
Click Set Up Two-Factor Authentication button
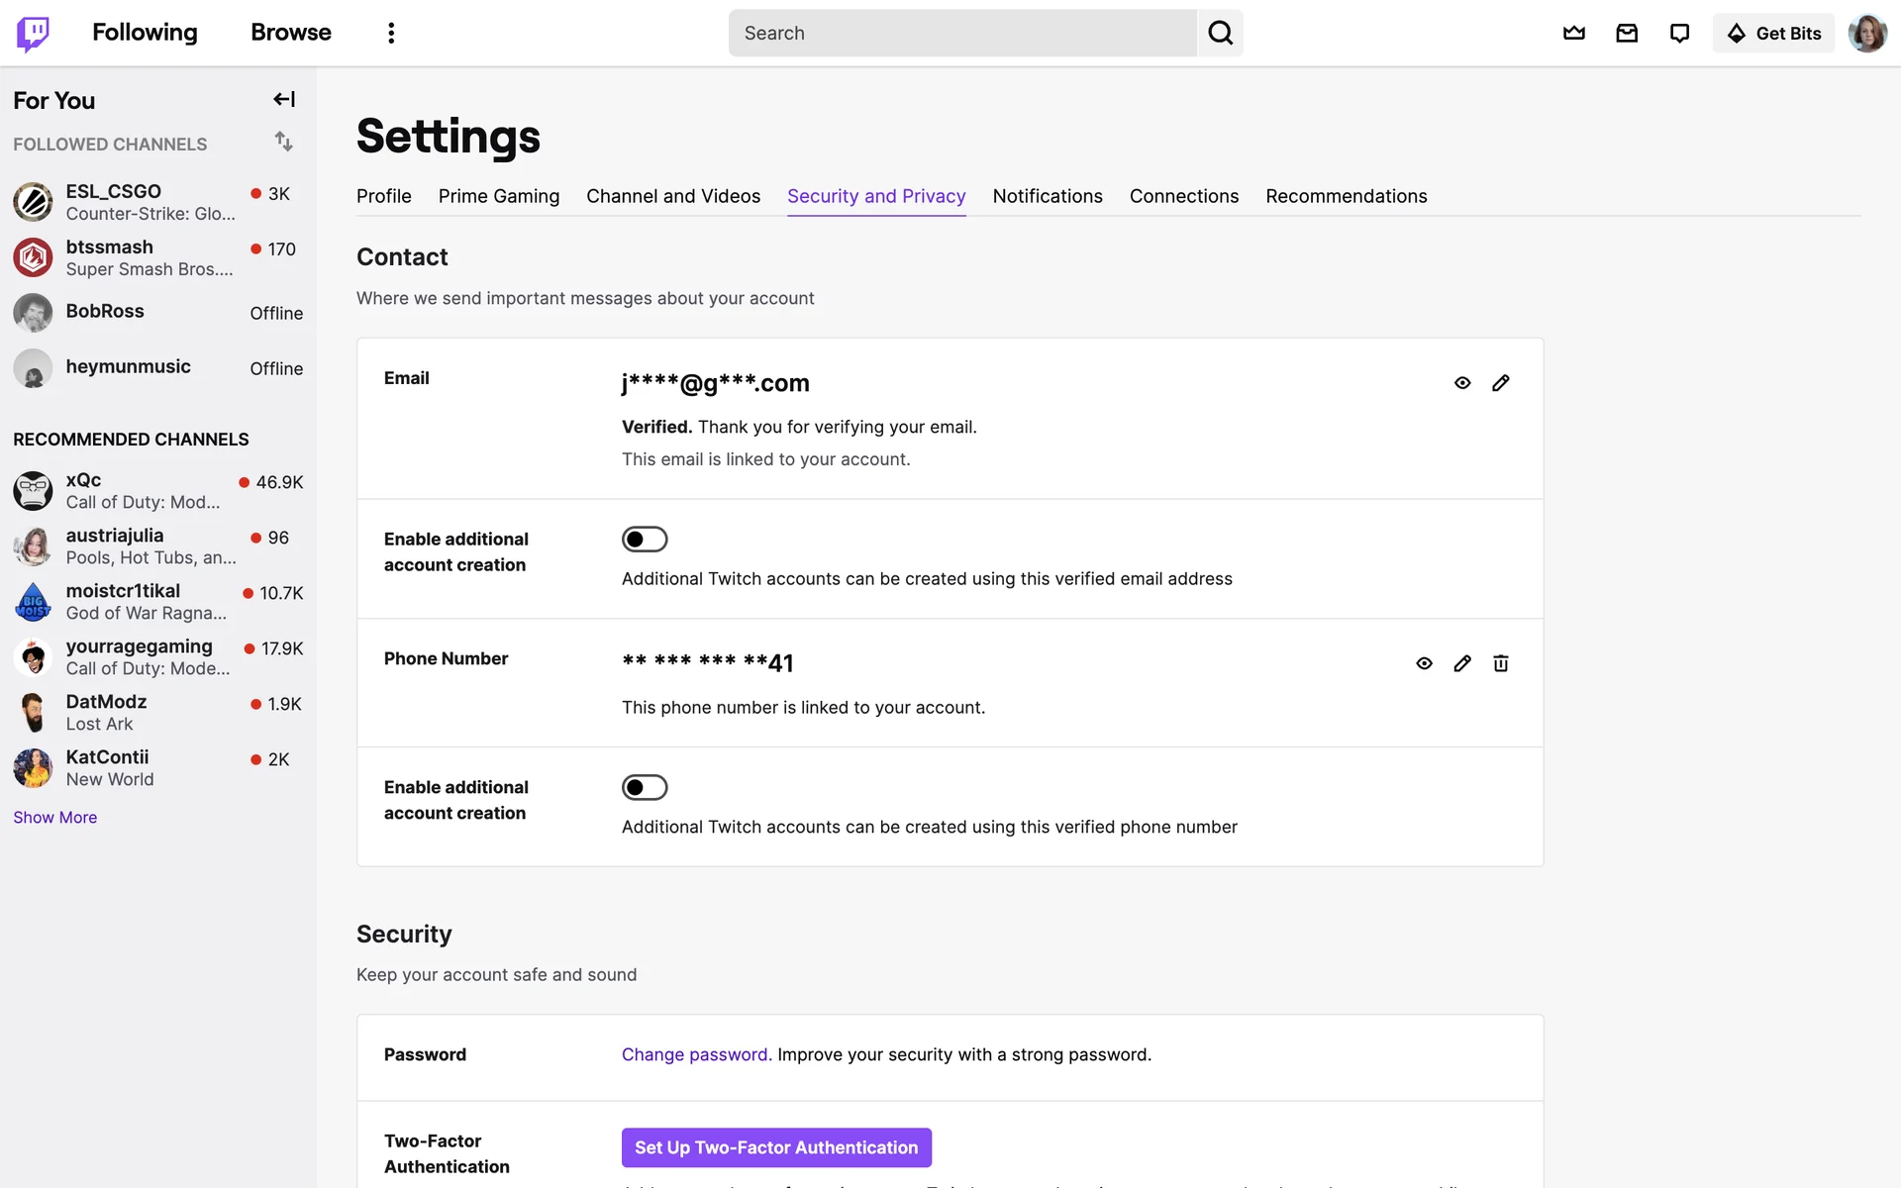coord(776,1147)
